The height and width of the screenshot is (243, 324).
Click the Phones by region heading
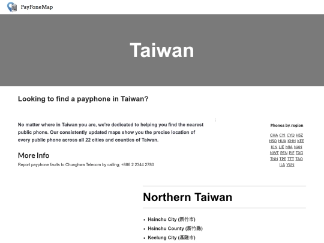tap(287, 125)
